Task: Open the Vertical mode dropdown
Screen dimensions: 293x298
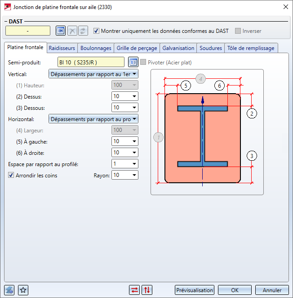Action: click(x=93, y=74)
